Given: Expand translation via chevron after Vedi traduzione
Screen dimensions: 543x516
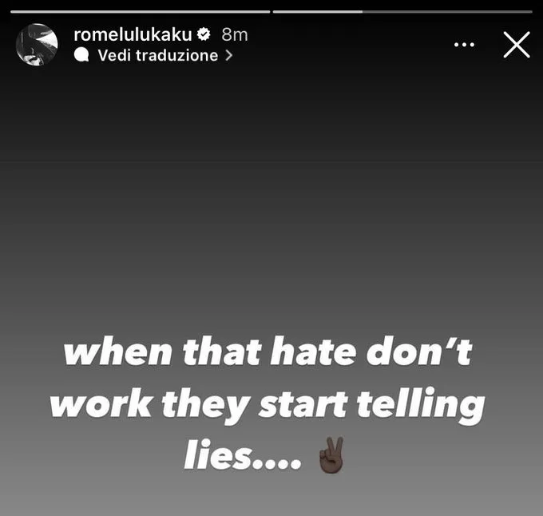Looking at the screenshot, I should pyautogui.click(x=228, y=55).
